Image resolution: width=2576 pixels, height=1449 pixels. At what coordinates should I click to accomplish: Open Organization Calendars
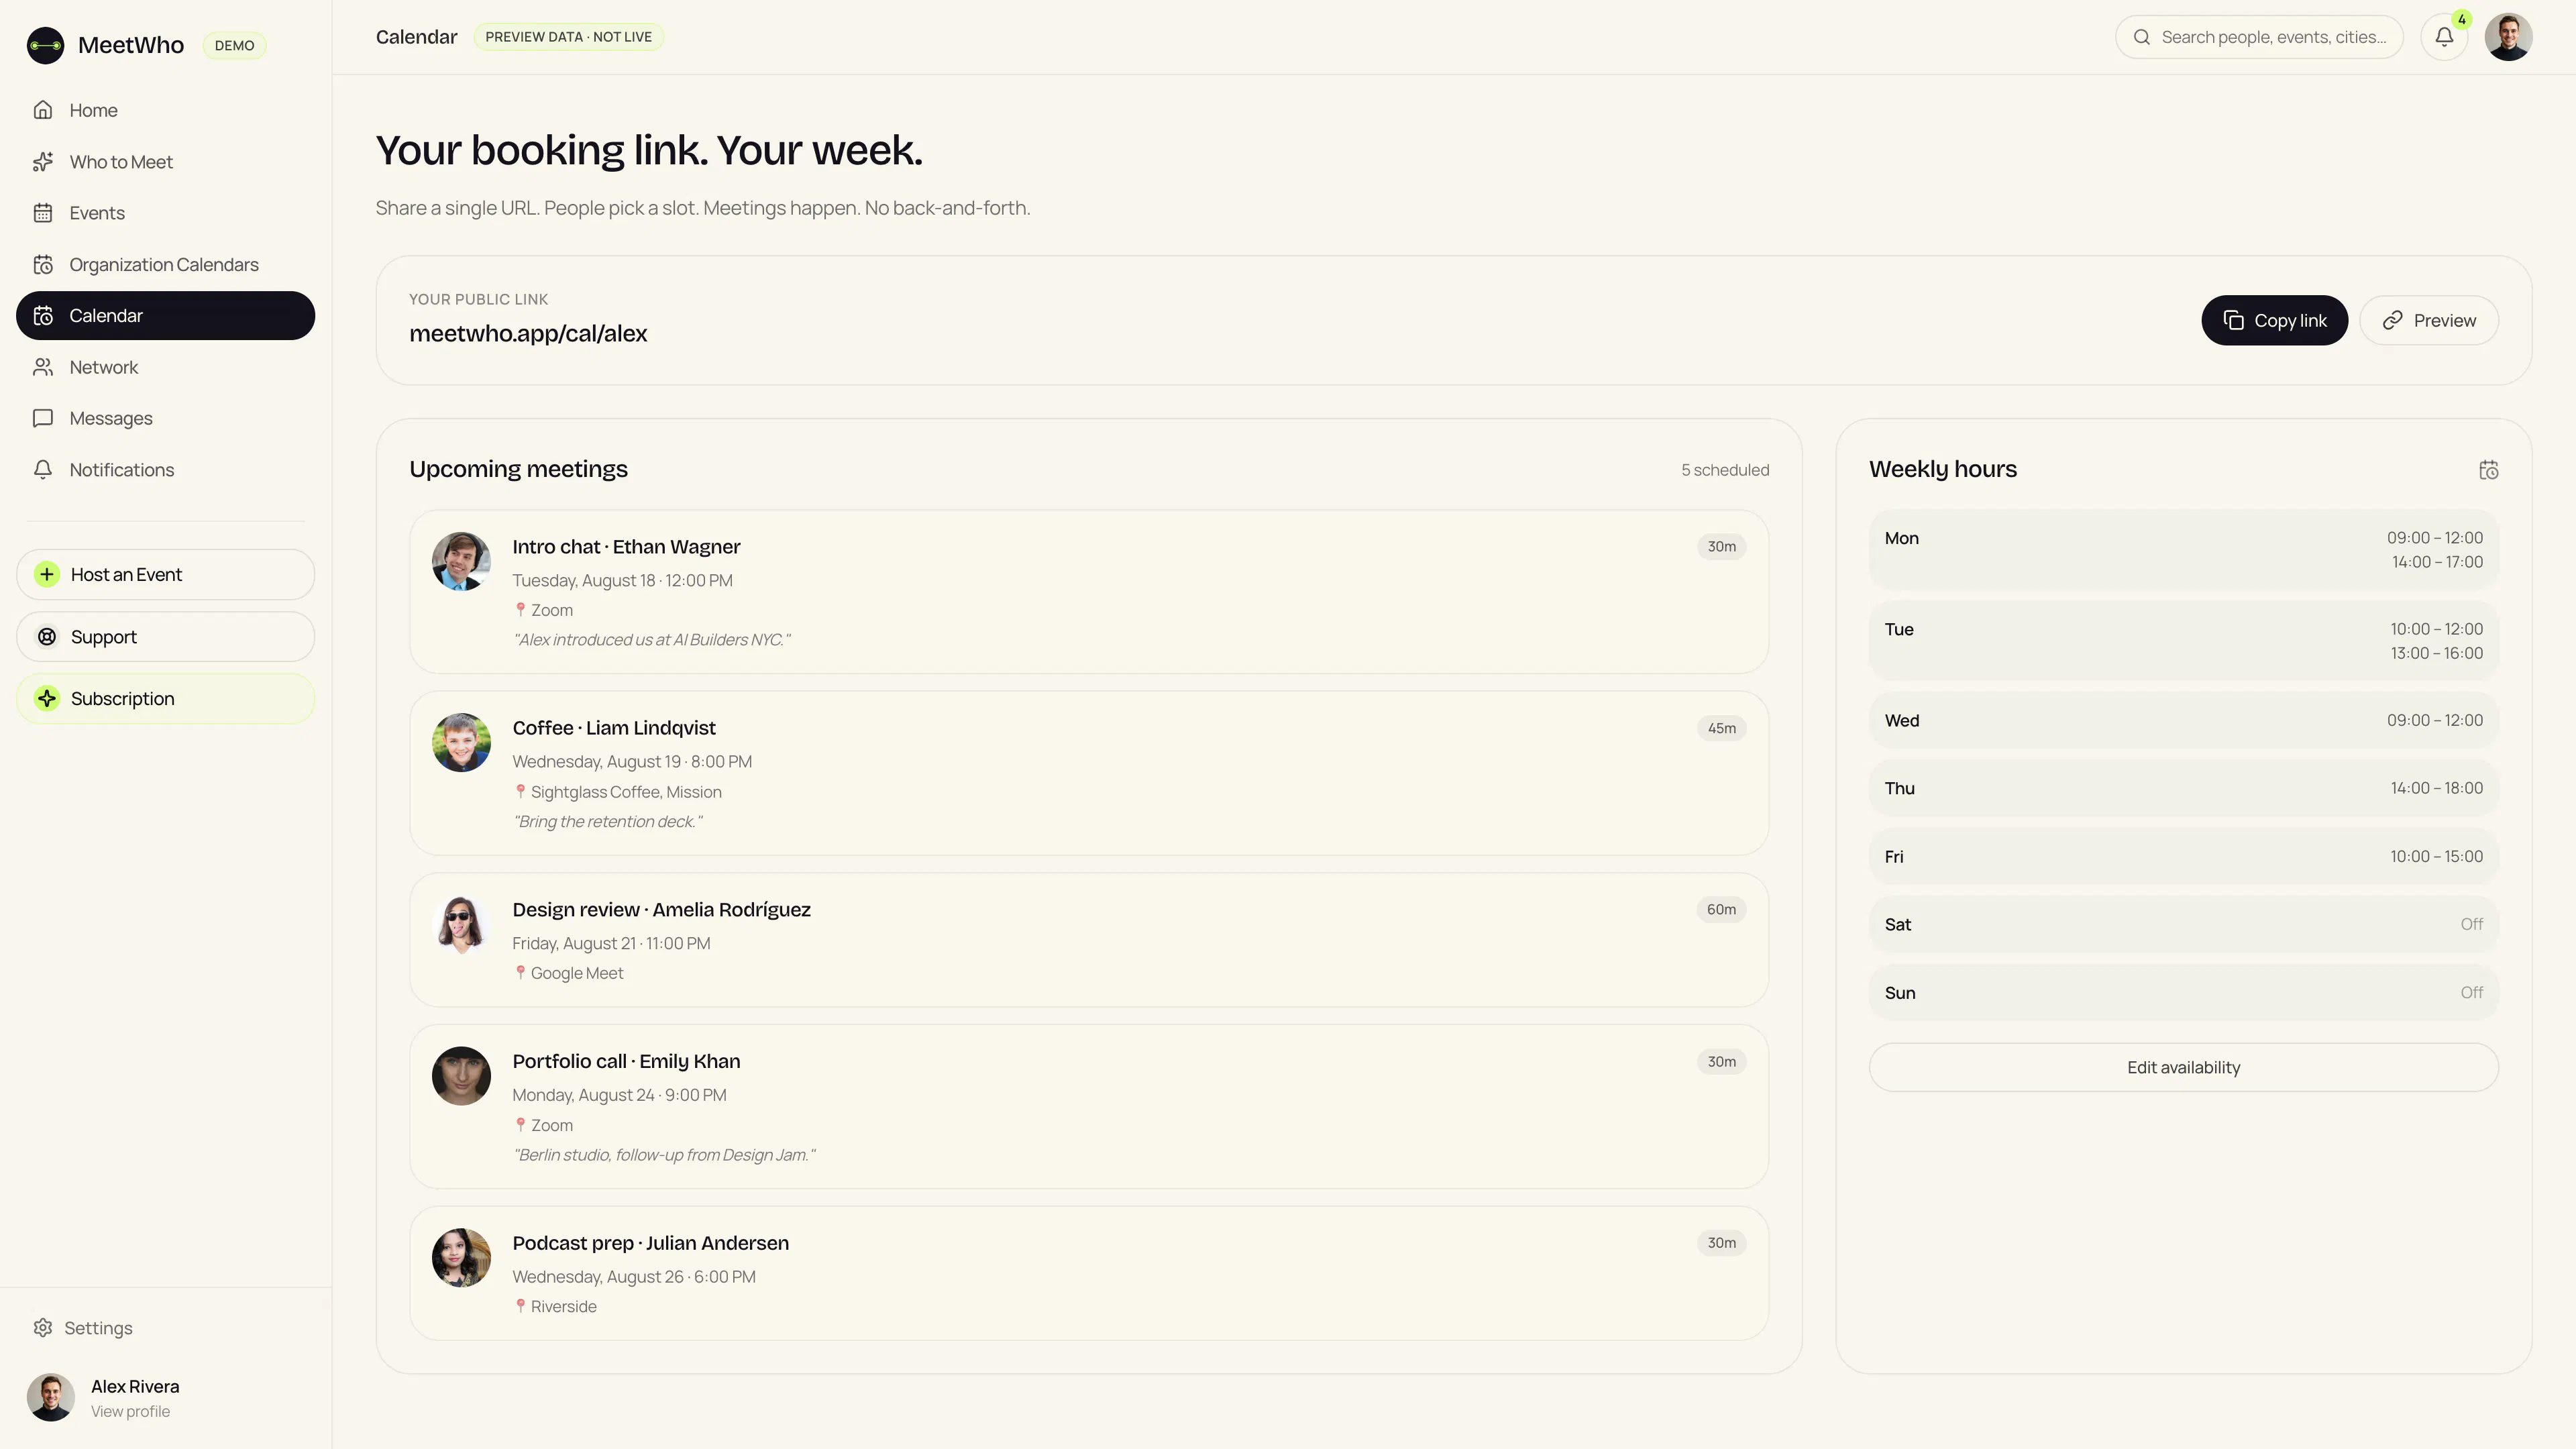coord(165,265)
